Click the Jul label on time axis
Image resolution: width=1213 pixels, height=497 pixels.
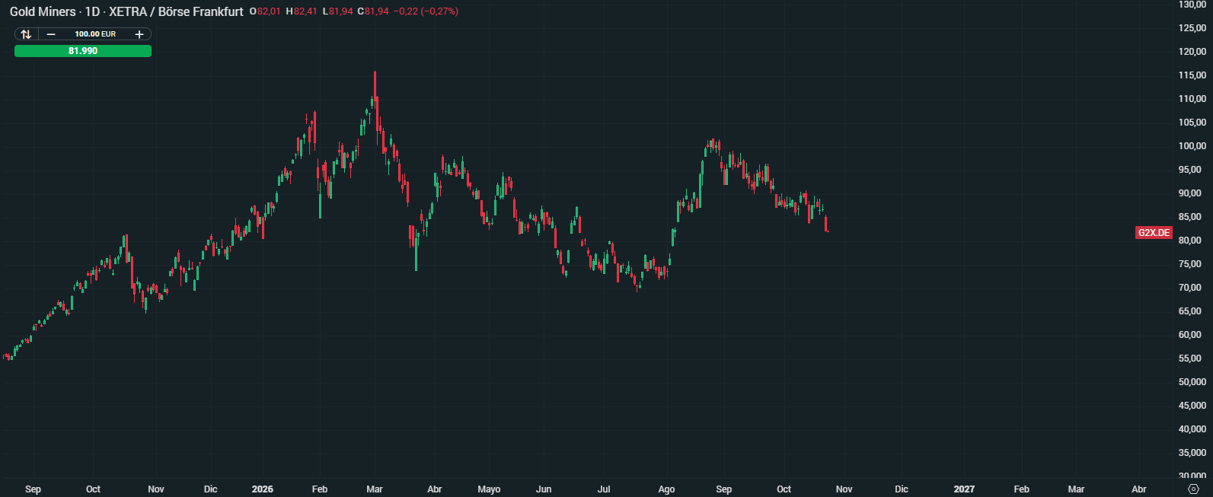tap(604, 489)
